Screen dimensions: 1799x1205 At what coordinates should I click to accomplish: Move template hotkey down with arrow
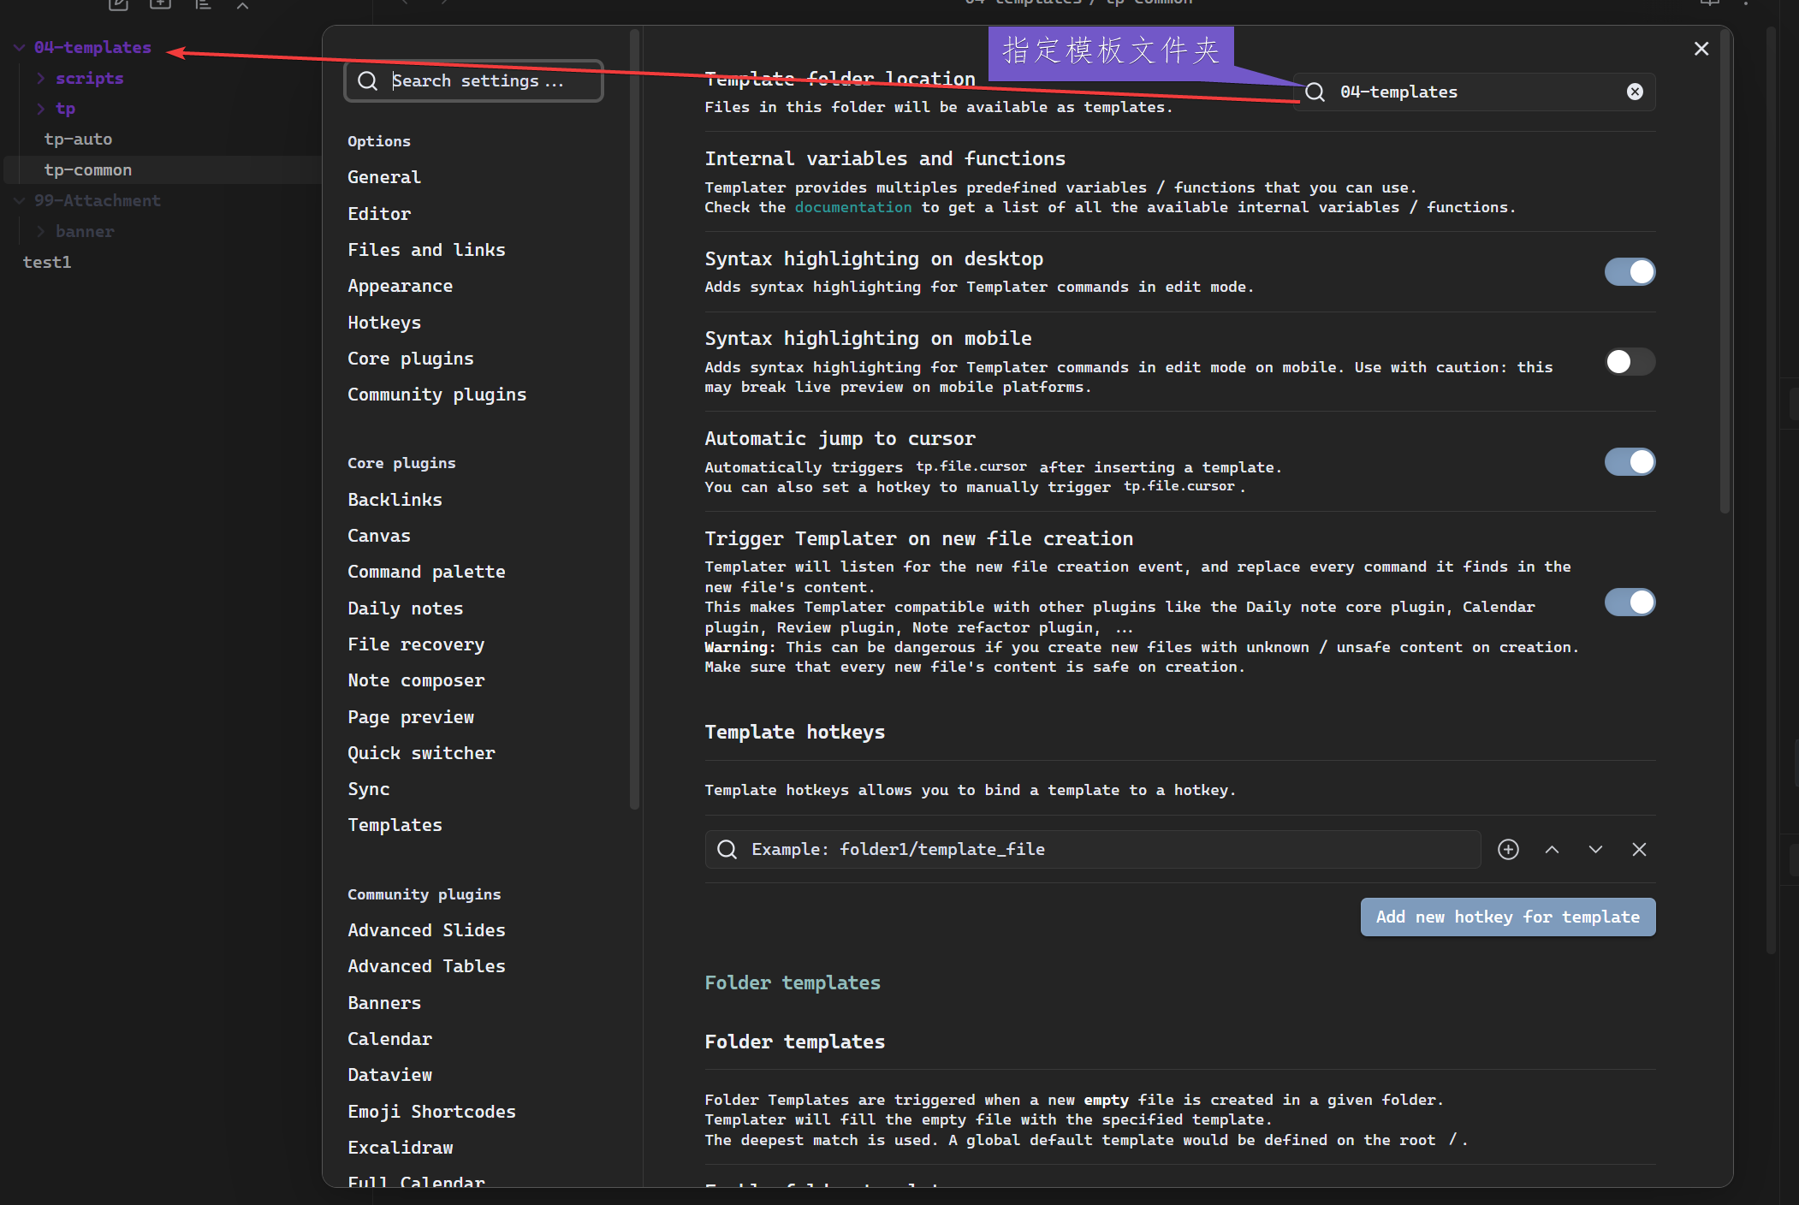click(x=1595, y=849)
